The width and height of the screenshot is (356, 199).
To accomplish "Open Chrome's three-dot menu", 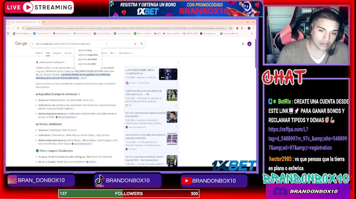I will pos(253,28).
